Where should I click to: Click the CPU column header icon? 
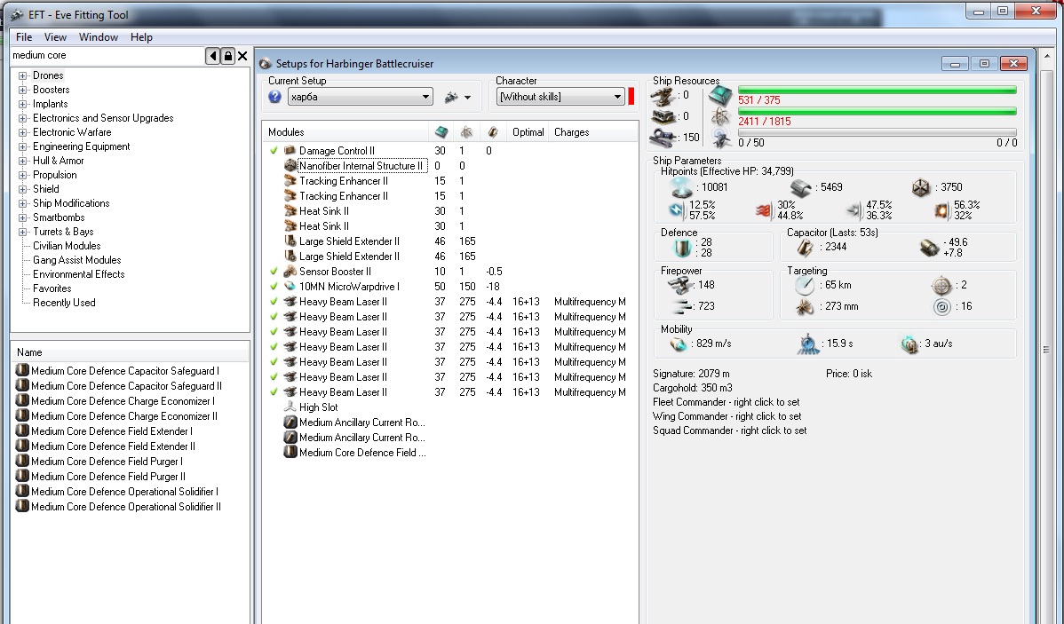[x=441, y=132]
